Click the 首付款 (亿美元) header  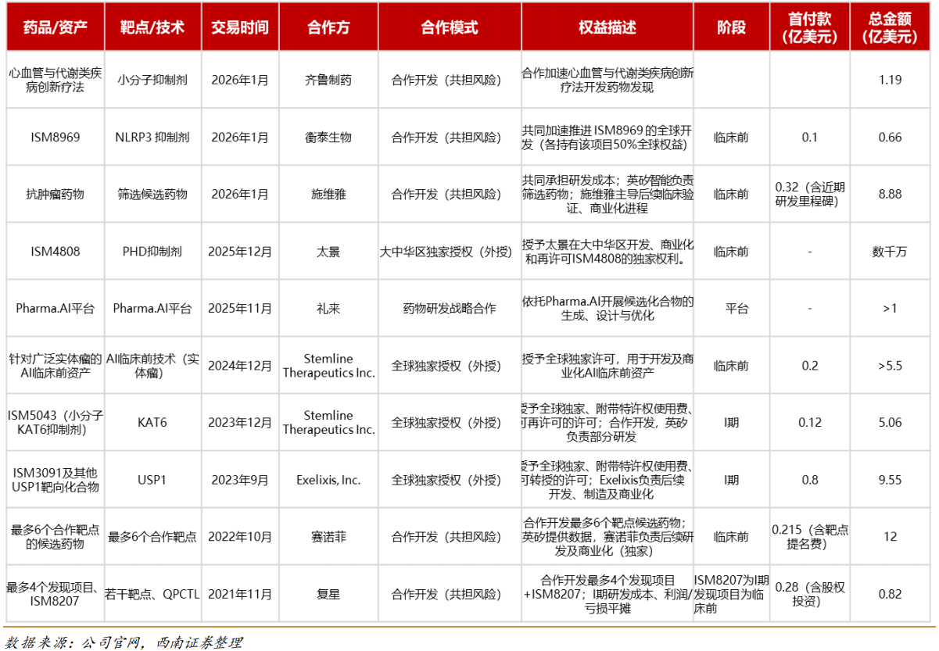pyautogui.click(x=809, y=27)
